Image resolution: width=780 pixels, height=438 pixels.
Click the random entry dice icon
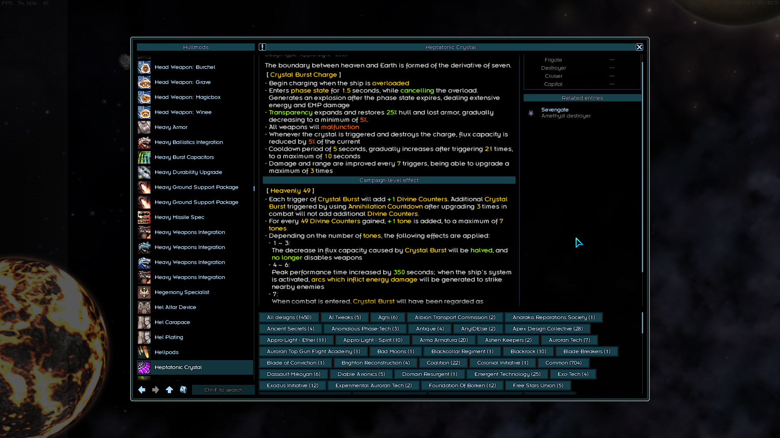[183, 390]
